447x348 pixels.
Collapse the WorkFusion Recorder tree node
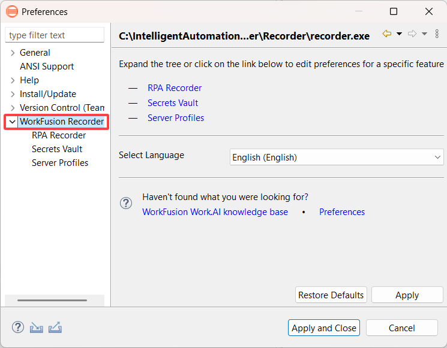[x=12, y=122]
